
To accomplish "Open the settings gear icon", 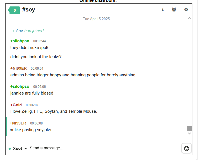I will click(186, 10).
